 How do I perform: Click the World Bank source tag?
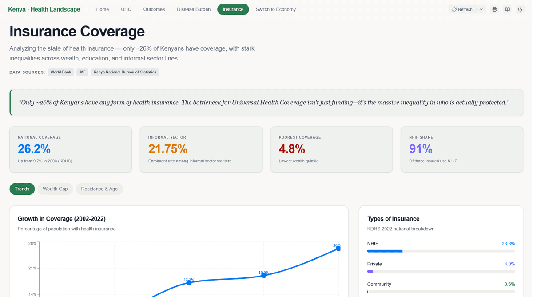coord(61,72)
